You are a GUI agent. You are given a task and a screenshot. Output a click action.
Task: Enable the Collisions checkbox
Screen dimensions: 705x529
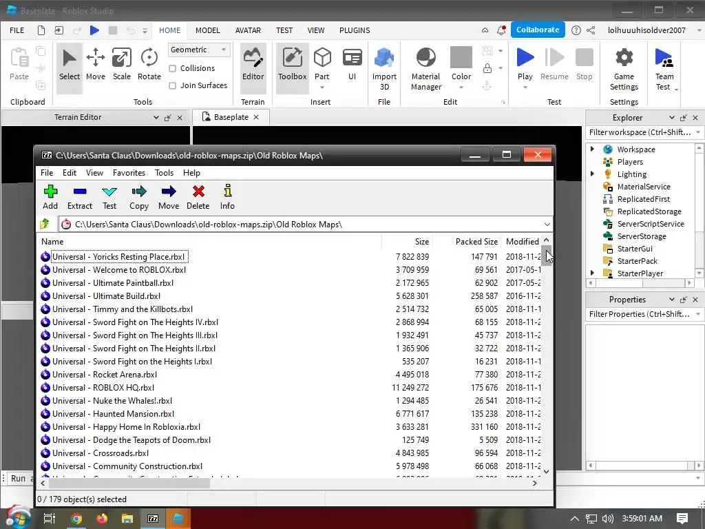(x=172, y=68)
